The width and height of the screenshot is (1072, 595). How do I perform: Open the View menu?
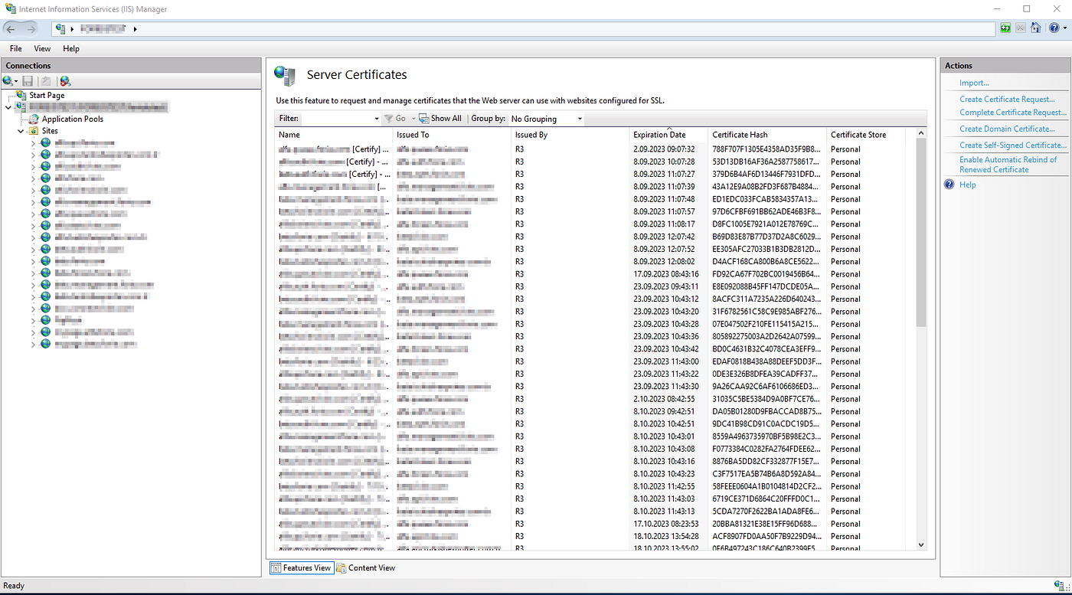click(42, 48)
